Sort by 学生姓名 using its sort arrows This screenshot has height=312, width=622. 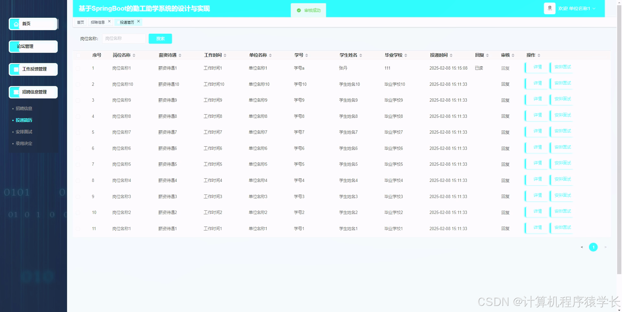coord(361,55)
